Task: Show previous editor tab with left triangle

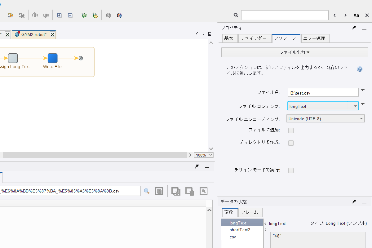Action: [x=197, y=34]
